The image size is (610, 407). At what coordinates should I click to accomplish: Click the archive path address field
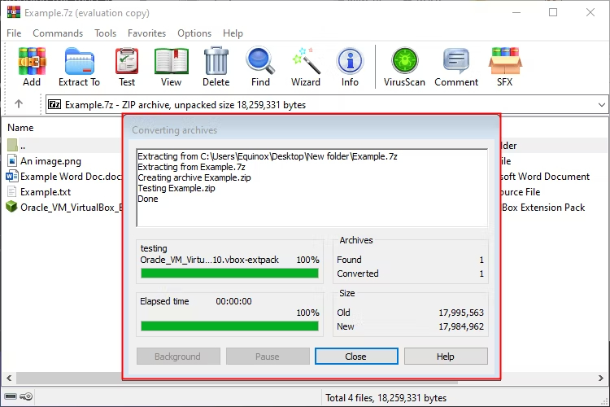327,105
